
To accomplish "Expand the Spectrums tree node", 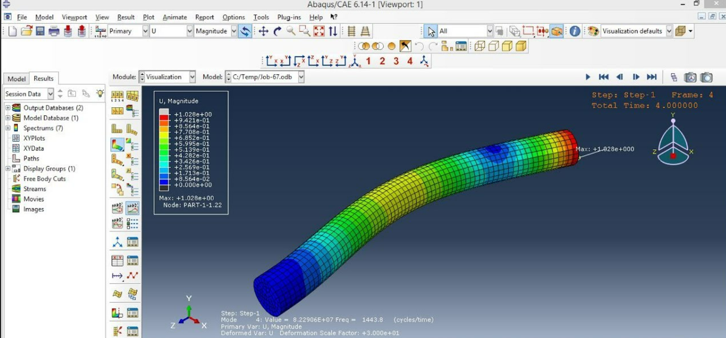I will (7, 128).
